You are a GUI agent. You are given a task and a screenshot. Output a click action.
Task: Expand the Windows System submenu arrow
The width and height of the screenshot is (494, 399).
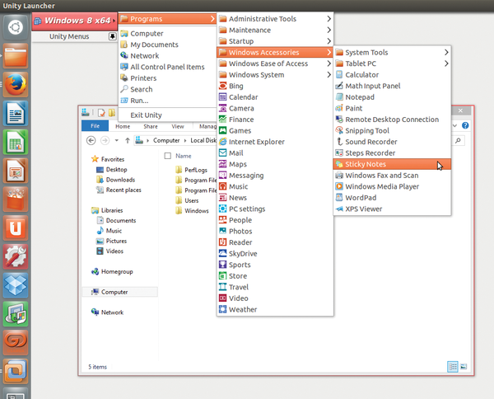[x=329, y=75]
